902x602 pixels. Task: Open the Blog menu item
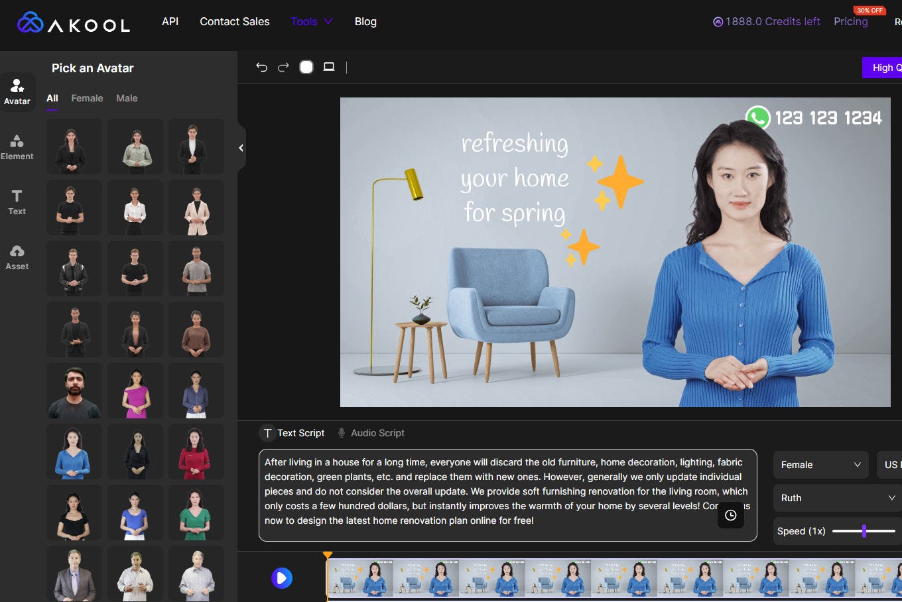365,21
